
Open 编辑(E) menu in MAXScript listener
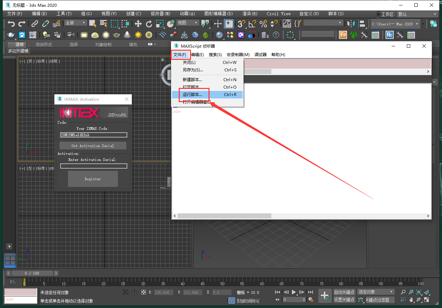point(197,55)
